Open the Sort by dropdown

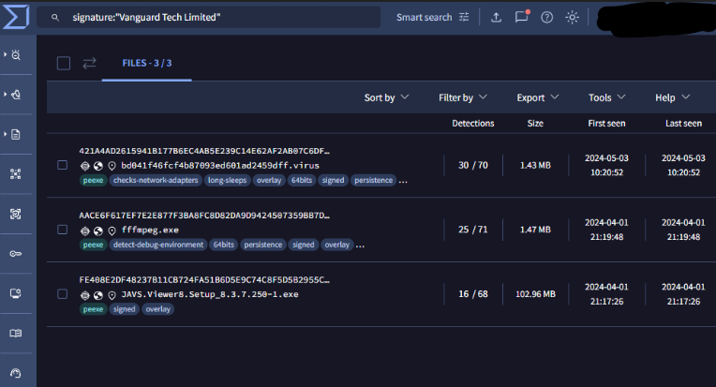[386, 97]
